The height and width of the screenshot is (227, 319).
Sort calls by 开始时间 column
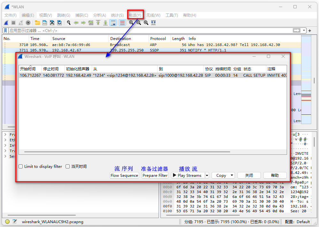30,69
